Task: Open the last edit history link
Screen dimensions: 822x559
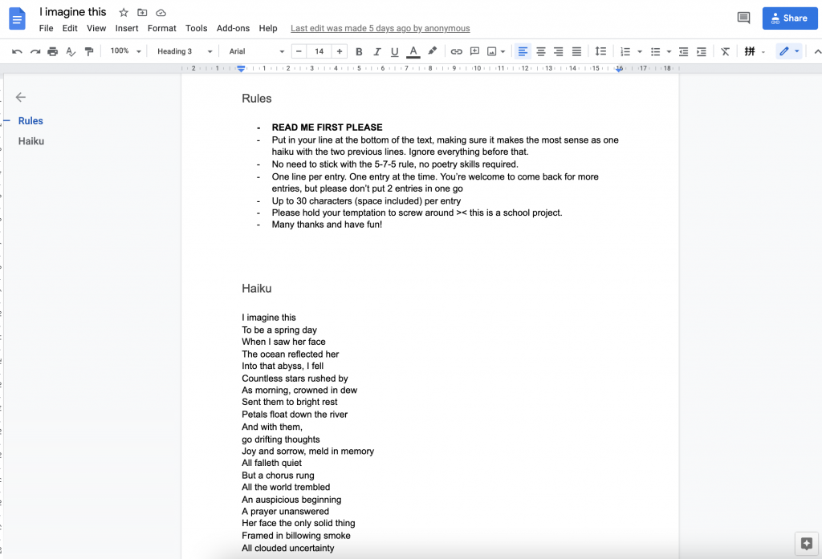Action: click(380, 28)
